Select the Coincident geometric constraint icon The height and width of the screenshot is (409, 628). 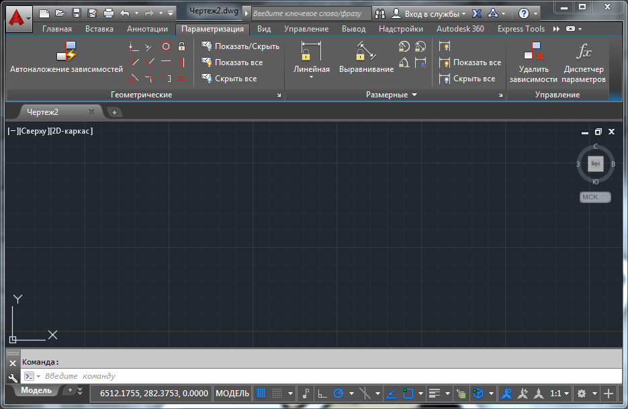tap(134, 46)
